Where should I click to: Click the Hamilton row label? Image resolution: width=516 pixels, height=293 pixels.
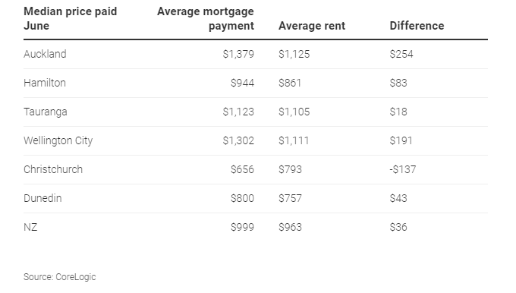click(45, 83)
